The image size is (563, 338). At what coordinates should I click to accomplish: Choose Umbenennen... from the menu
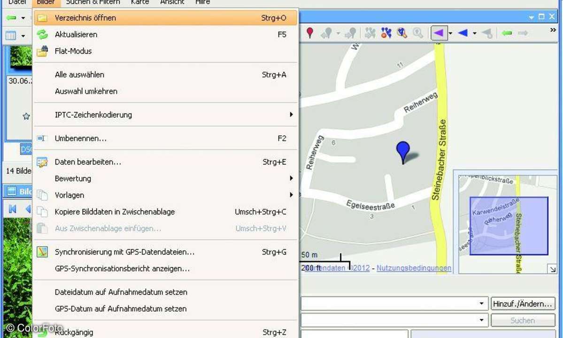tap(166, 138)
